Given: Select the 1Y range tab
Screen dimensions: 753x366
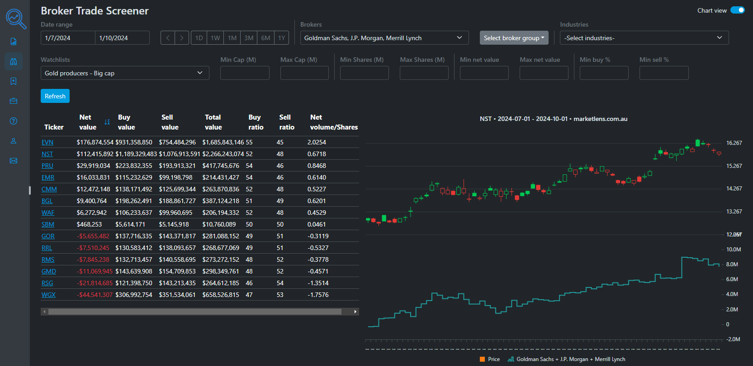Looking at the screenshot, I should (281, 38).
